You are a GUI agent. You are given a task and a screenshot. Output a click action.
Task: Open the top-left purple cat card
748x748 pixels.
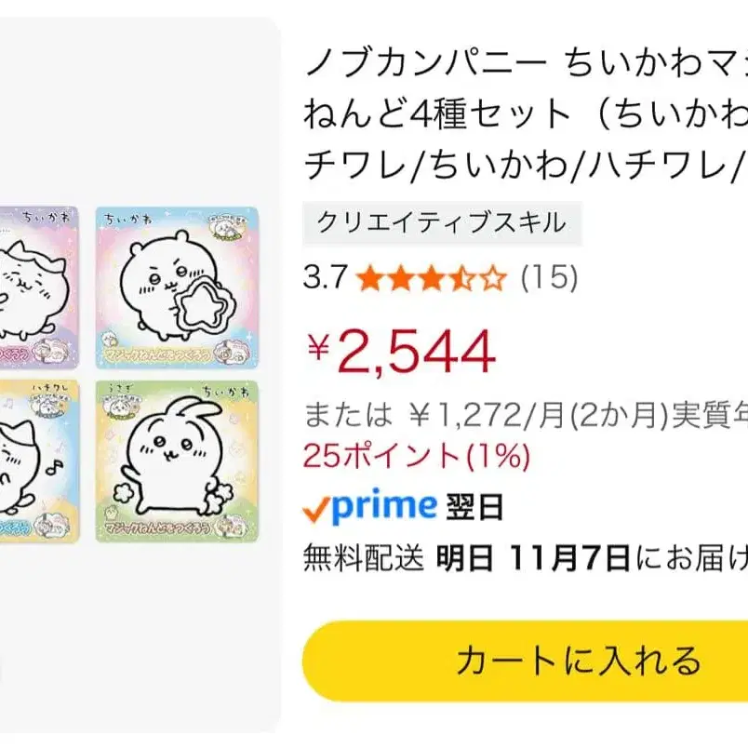(37, 287)
